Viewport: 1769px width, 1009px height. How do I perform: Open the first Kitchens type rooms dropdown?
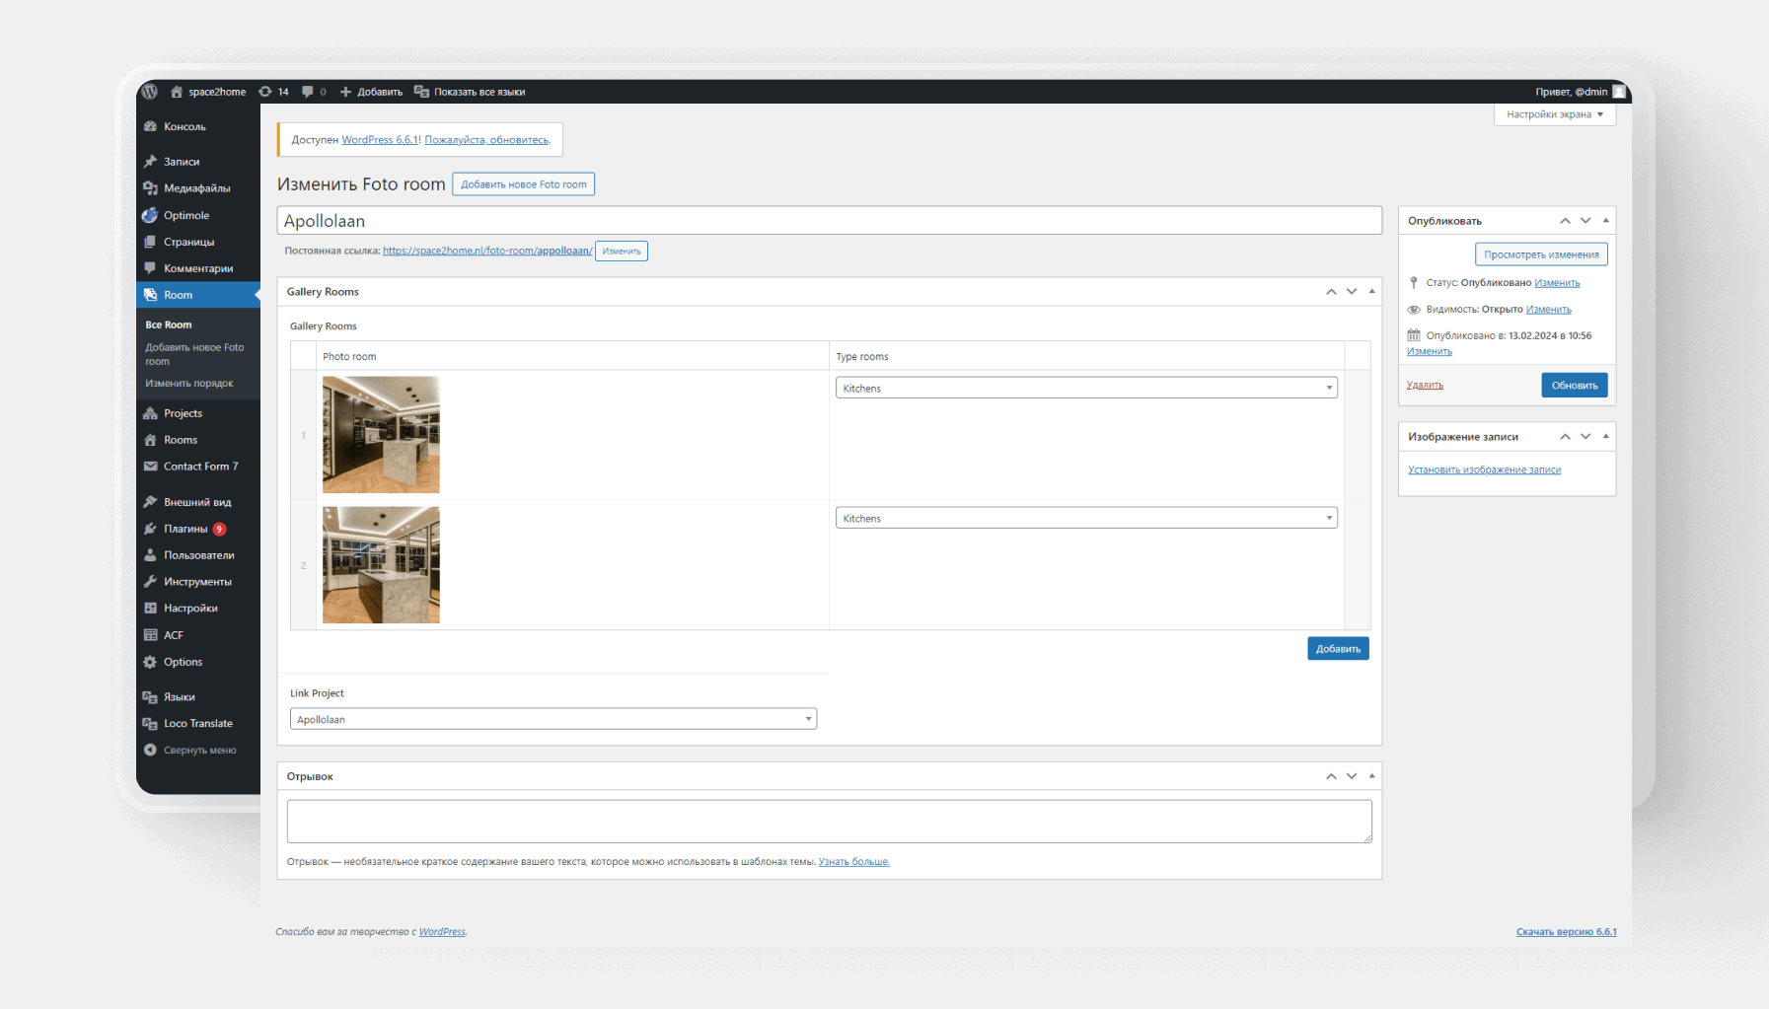point(1086,388)
